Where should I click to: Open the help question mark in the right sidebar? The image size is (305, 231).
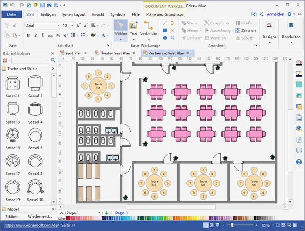point(299,162)
